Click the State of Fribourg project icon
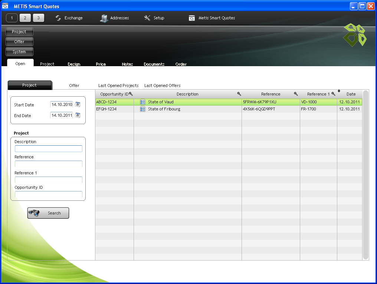377x284 pixels. pyautogui.click(x=142, y=109)
